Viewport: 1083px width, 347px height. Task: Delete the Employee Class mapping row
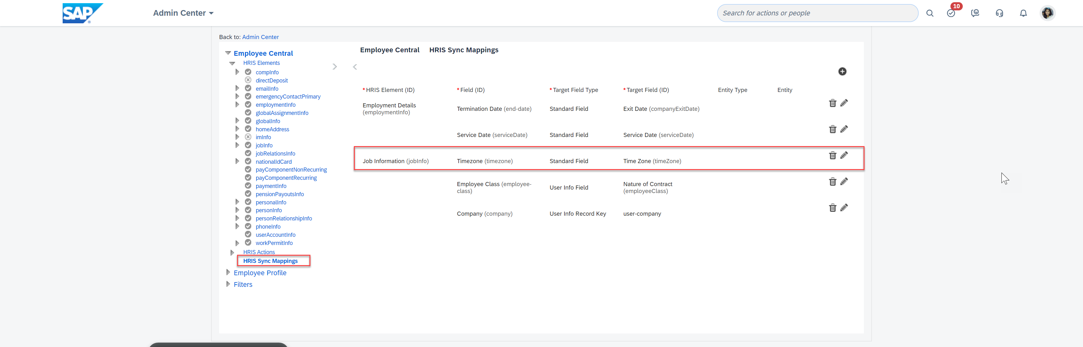tap(832, 181)
